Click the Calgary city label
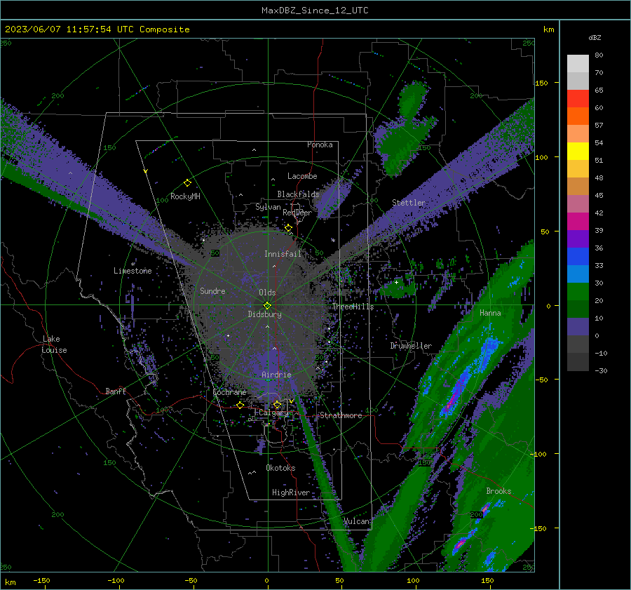 coord(273,413)
